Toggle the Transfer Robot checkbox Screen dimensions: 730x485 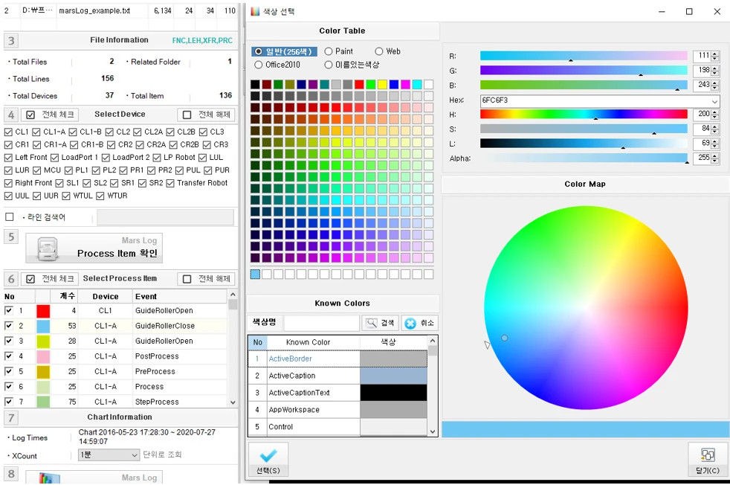click(x=170, y=184)
